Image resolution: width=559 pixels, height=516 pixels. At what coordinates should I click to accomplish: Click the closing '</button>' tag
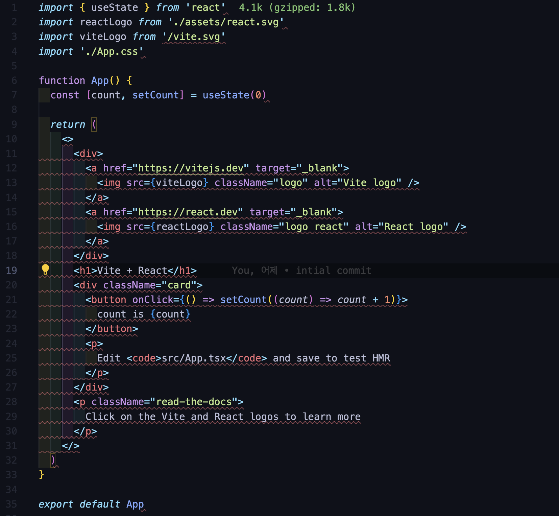[x=112, y=329]
